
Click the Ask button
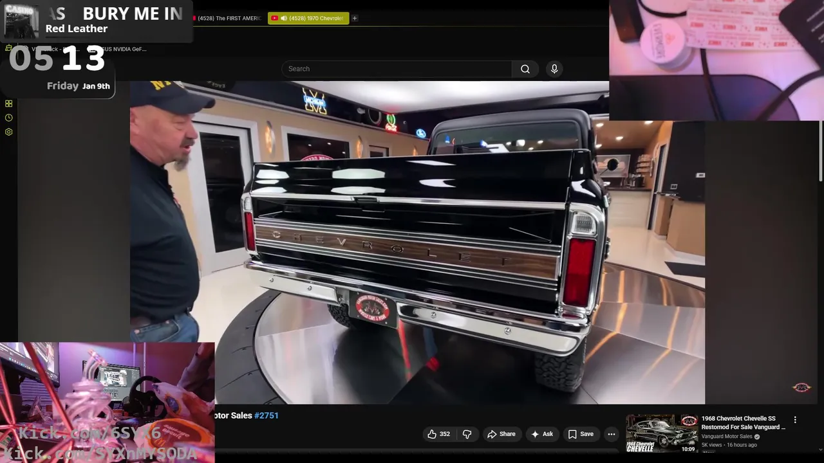point(541,434)
